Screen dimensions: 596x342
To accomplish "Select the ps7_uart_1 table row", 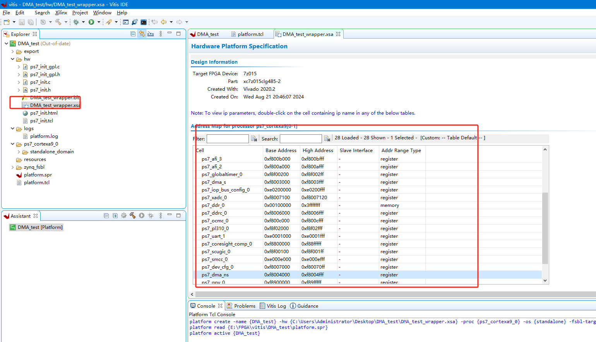I will (x=367, y=236).
